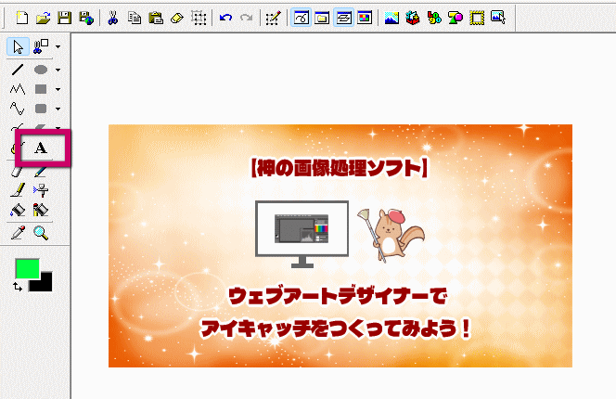Image resolution: width=616 pixels, height=399 pixels.
Task: Click the Save floppy disk icon
Action: pyautogui.click(x=64, y=17)
